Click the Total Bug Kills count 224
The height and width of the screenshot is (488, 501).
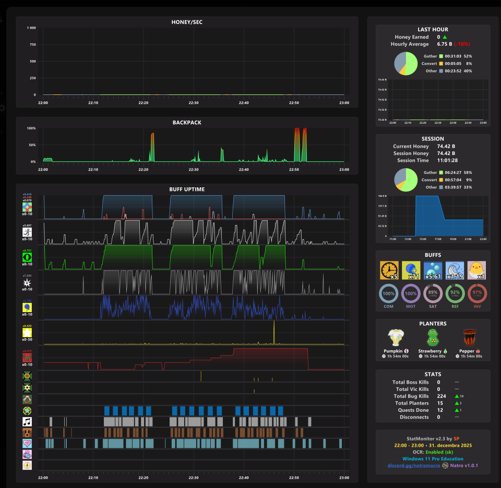tap(442, 396)
